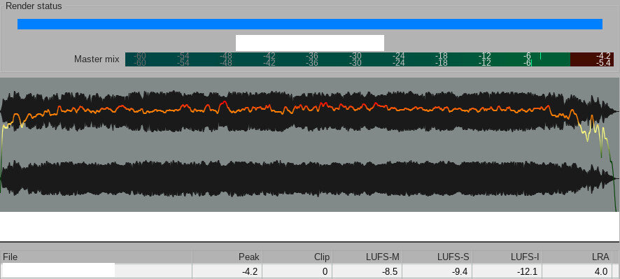Select the rendered file row name cell
620x279 pixels.
(x=96, y=271)
